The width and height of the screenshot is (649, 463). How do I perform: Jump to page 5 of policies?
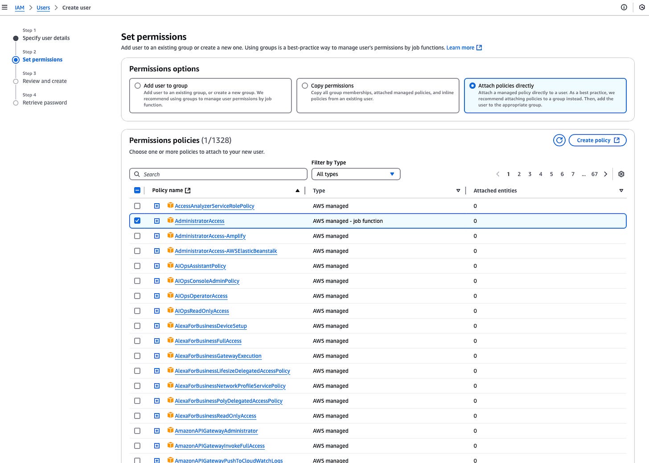551,174
